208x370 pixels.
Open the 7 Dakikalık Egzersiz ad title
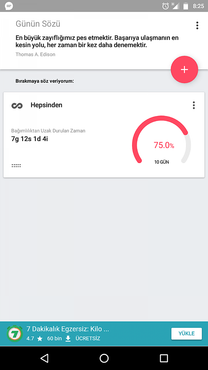pyautogui.click(x=68, y=329)
